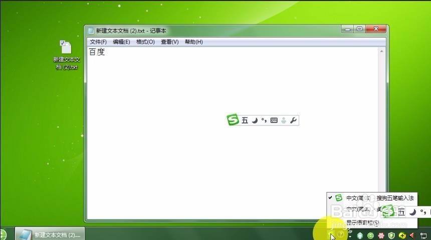Click the Notepad vertical scrollbar up arrow

[x=381, y=51]
